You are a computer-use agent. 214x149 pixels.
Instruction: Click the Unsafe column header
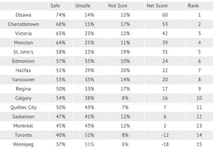click(83, 6)
